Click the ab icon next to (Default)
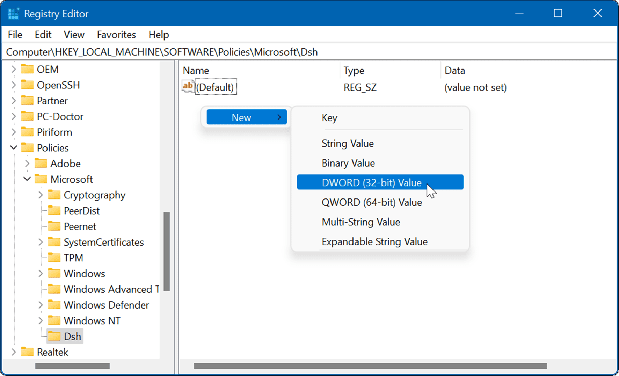 tap(187, 86)
